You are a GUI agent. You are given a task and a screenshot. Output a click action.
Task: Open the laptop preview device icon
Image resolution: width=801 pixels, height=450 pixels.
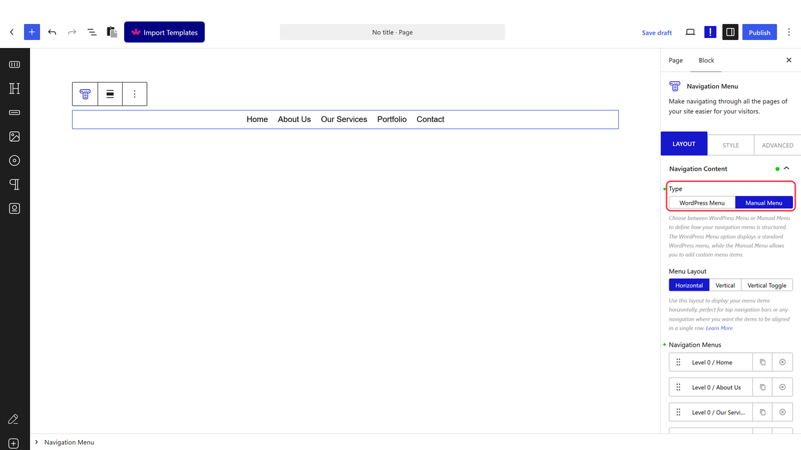690,32
